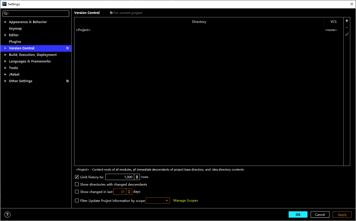Screen dimensions: 356x221
Task: Open Editor settings category
Action: (14, 35)
